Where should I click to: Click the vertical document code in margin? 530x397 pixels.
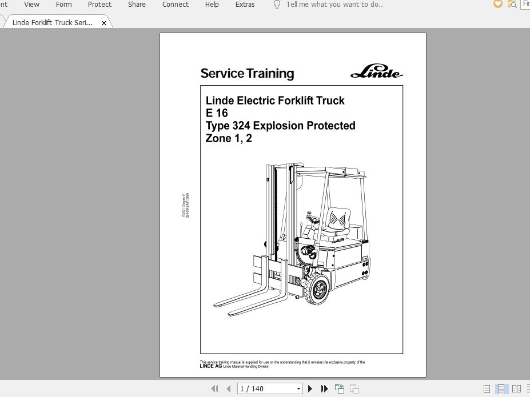point(186,205)
